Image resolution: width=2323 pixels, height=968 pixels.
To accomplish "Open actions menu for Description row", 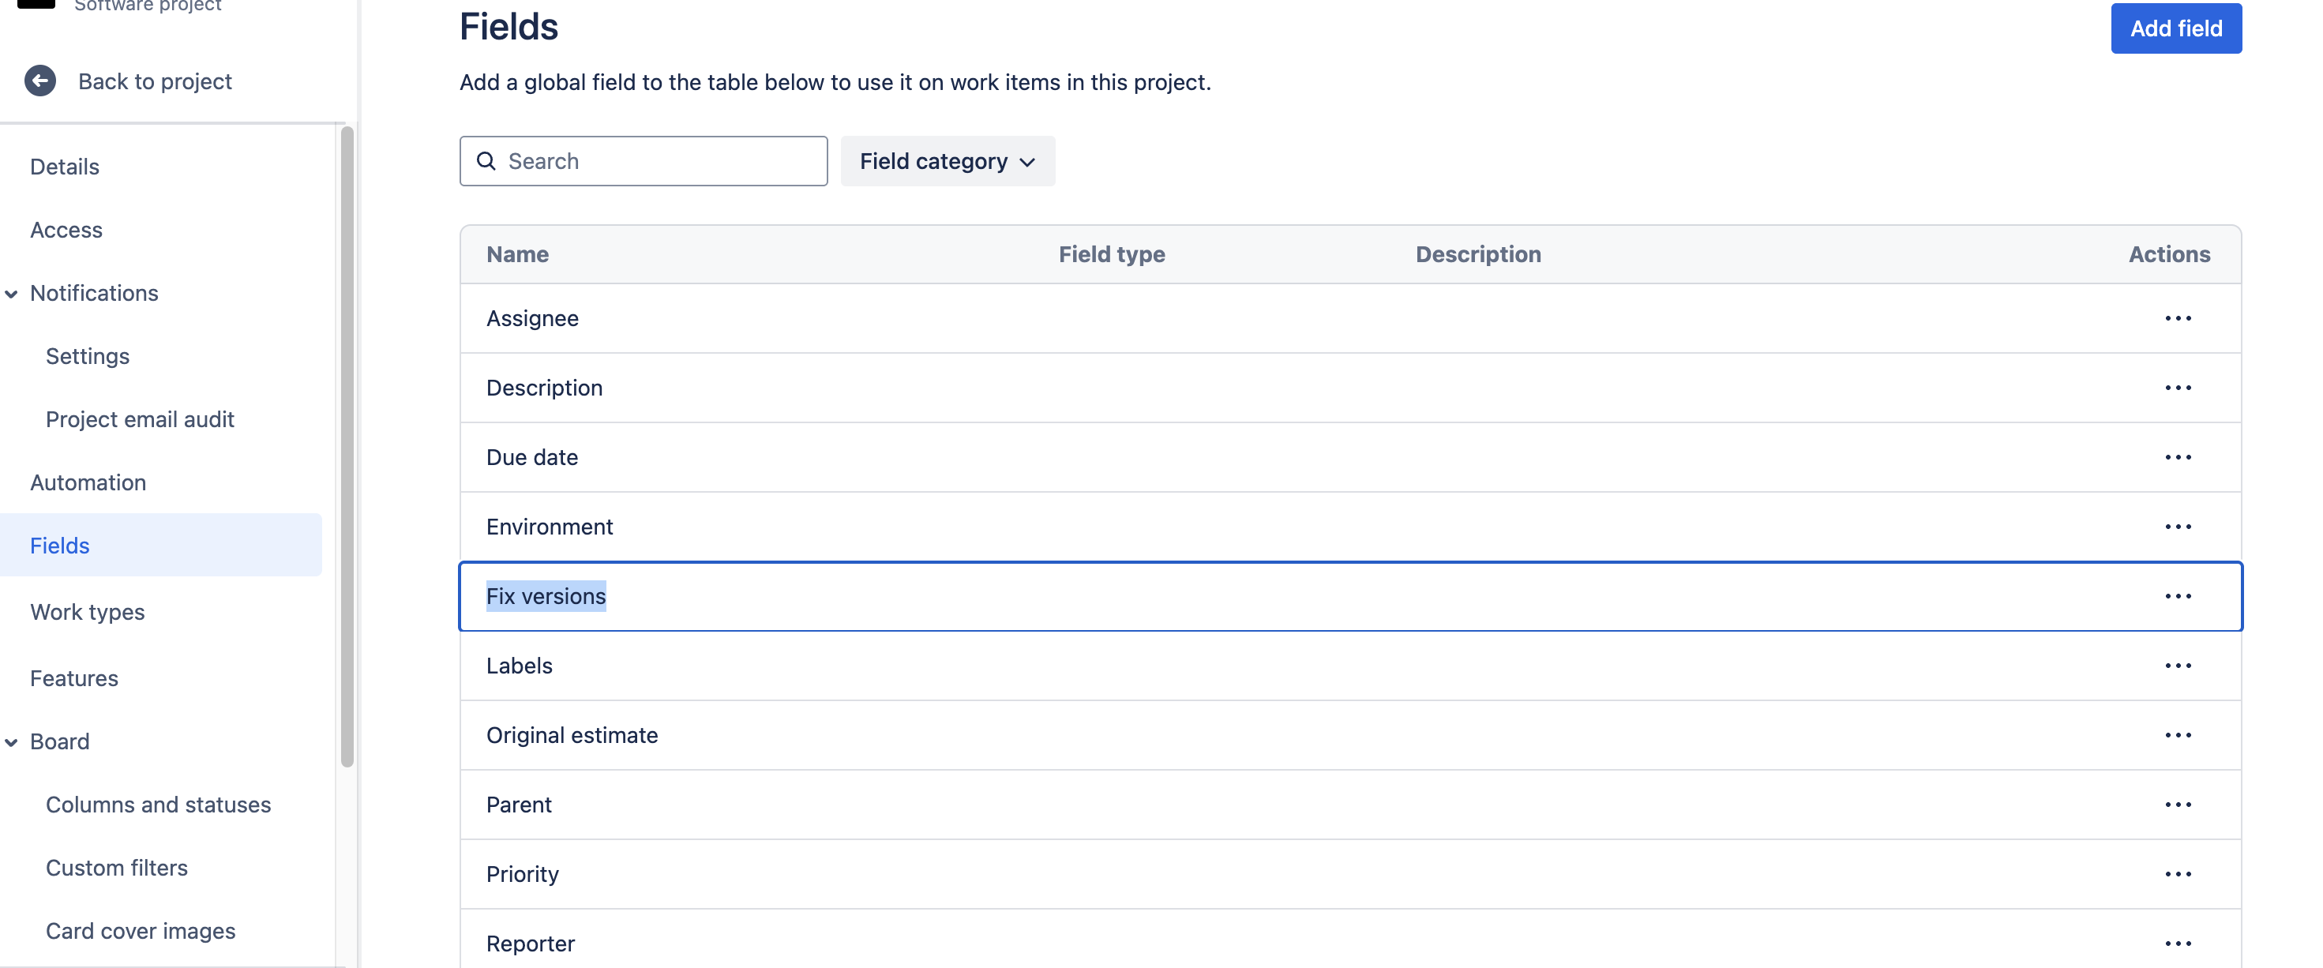I will point(2177,388).
